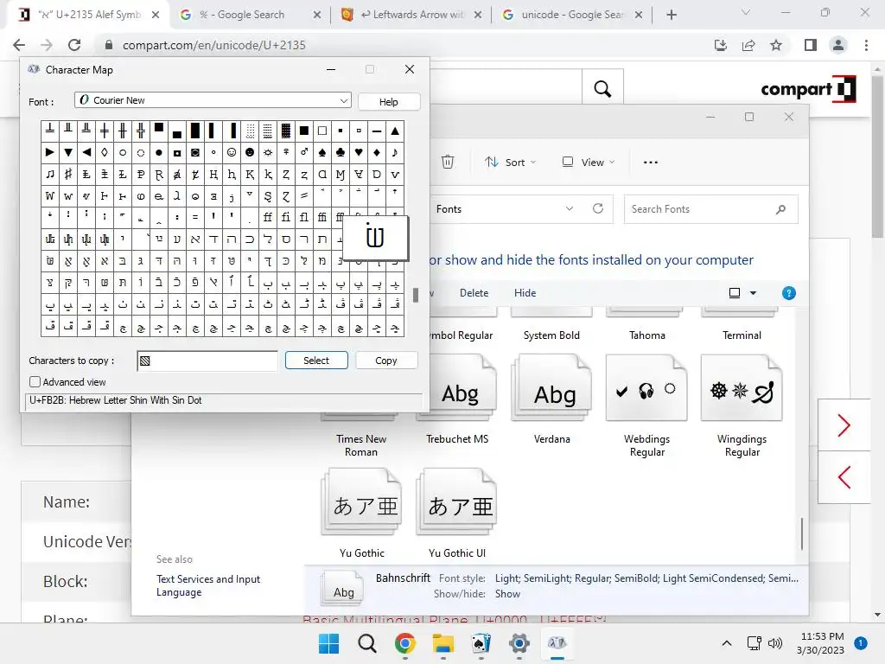The height and width of the screenshot is (664, 885).
Task: Click the trash icon in Fonts window
Action: pos(448,162)
